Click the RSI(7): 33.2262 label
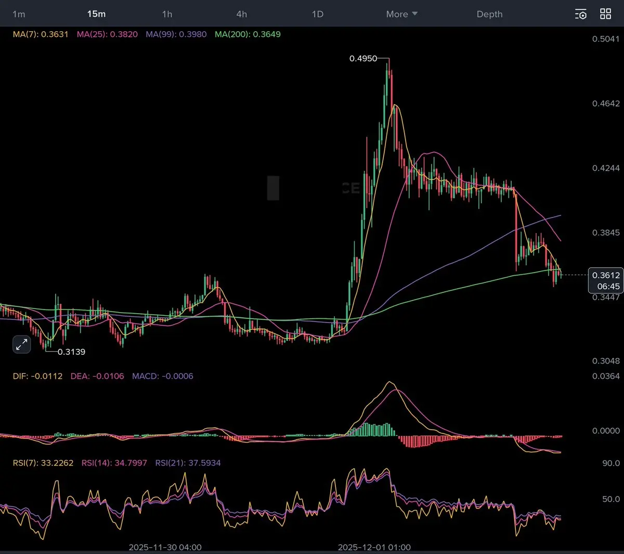Image resolution: width=624 pixels, height=554 pixels. pyautogui.click(x=43, y=462)
